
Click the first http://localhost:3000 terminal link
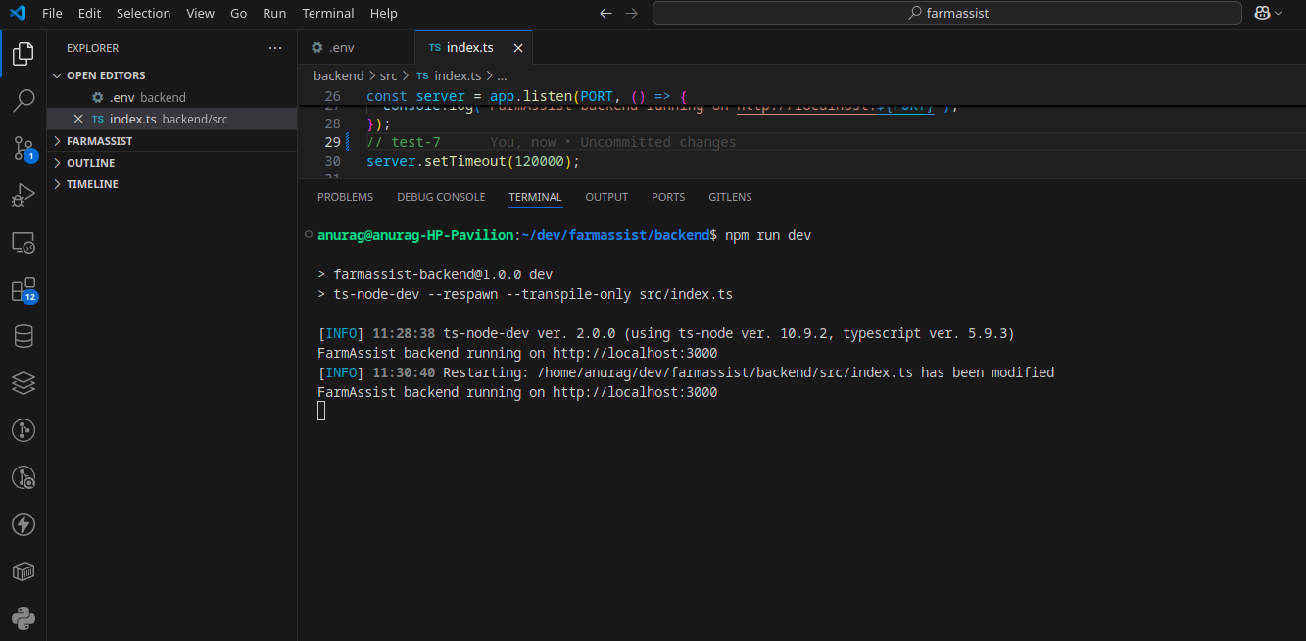tap(635, 353)
